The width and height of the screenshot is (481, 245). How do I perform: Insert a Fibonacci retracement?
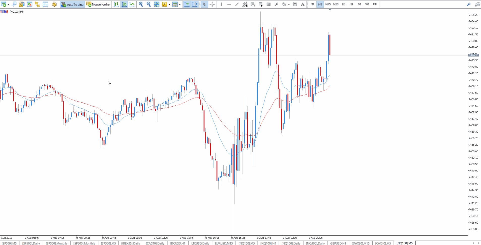click(253, 4)
